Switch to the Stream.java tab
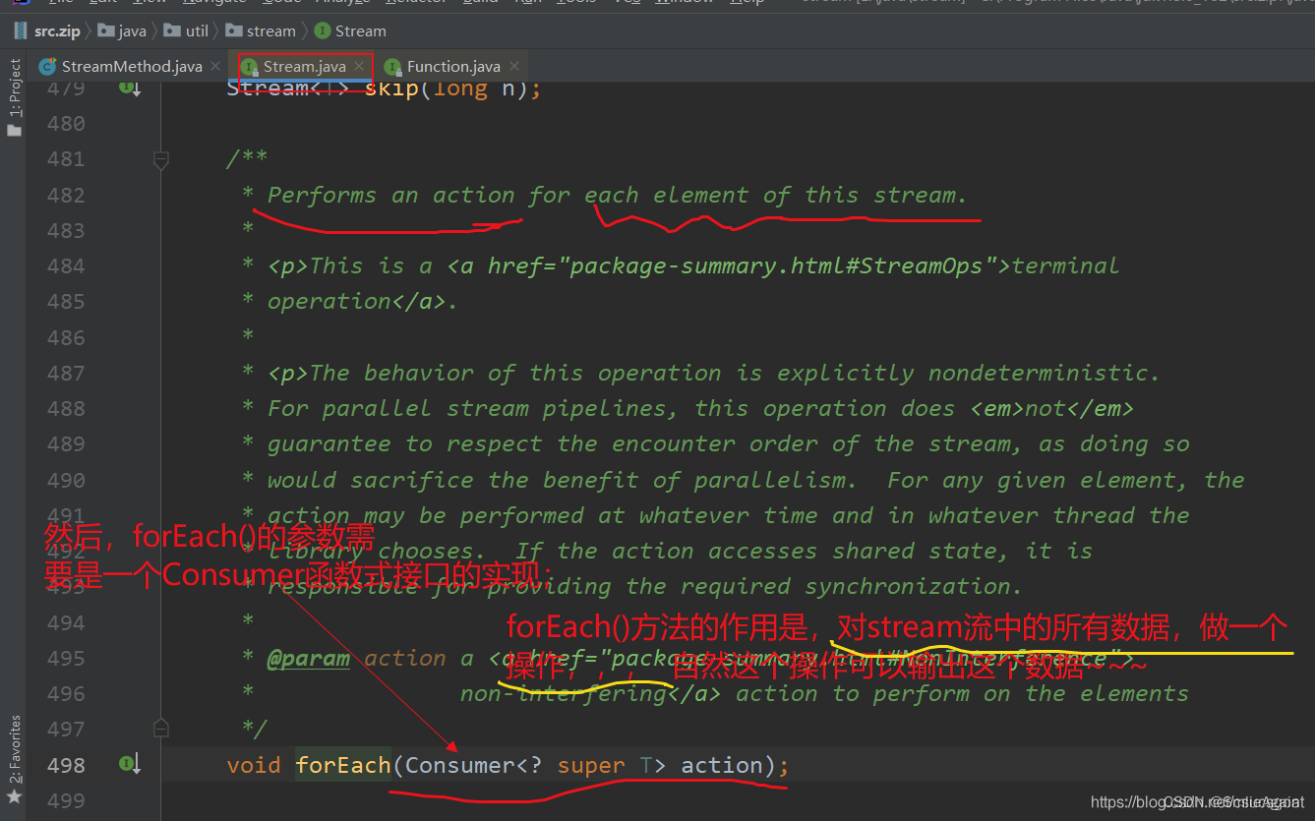1315x821 pixels. (304, 67)
